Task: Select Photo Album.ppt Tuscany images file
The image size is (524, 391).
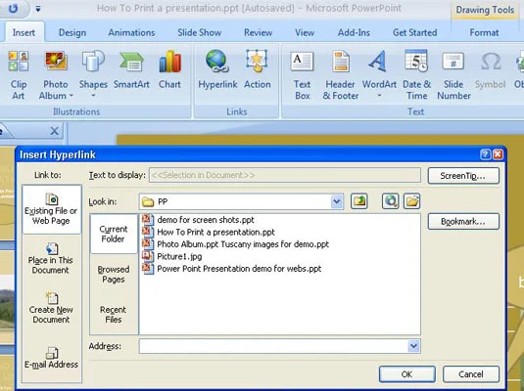Action: pos(236,244)
